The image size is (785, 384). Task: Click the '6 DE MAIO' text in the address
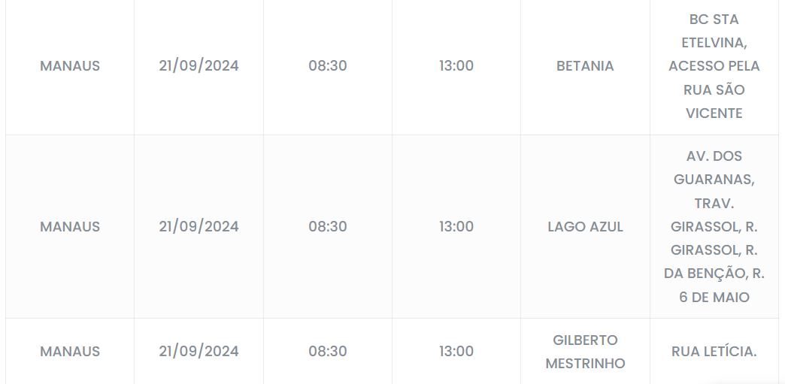coord(714,298)
